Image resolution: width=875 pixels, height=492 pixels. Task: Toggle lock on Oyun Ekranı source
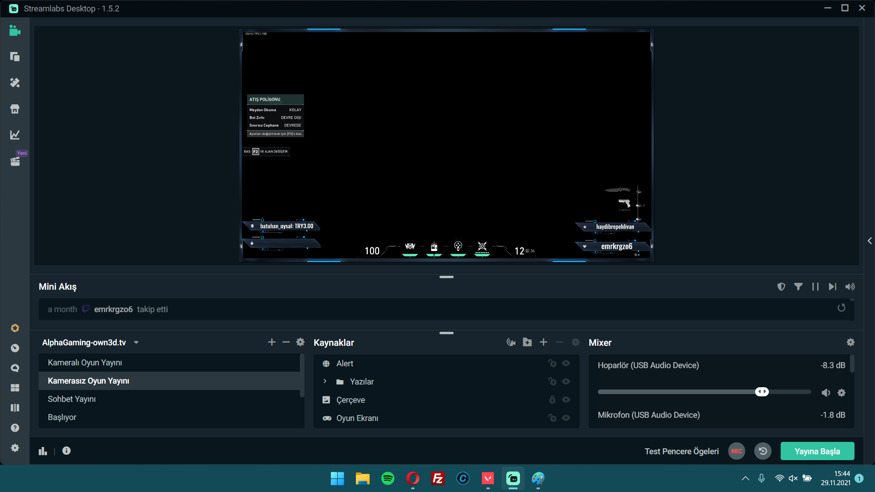coord(552,418)
